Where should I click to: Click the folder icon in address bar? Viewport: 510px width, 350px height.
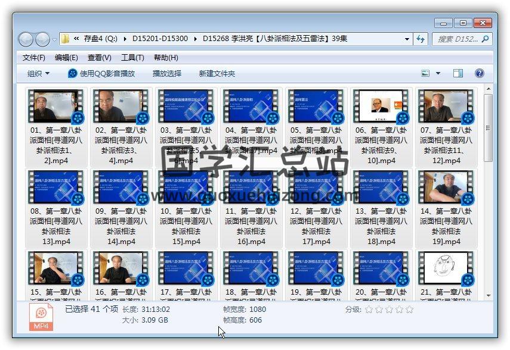click(x=66, y=39)
